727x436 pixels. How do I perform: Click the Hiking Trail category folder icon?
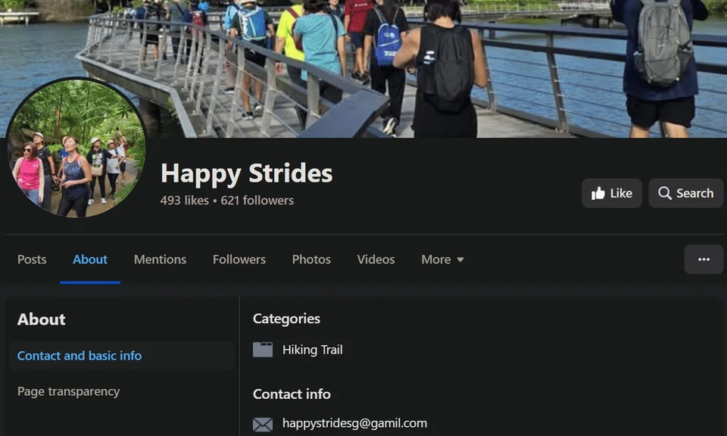263,350
